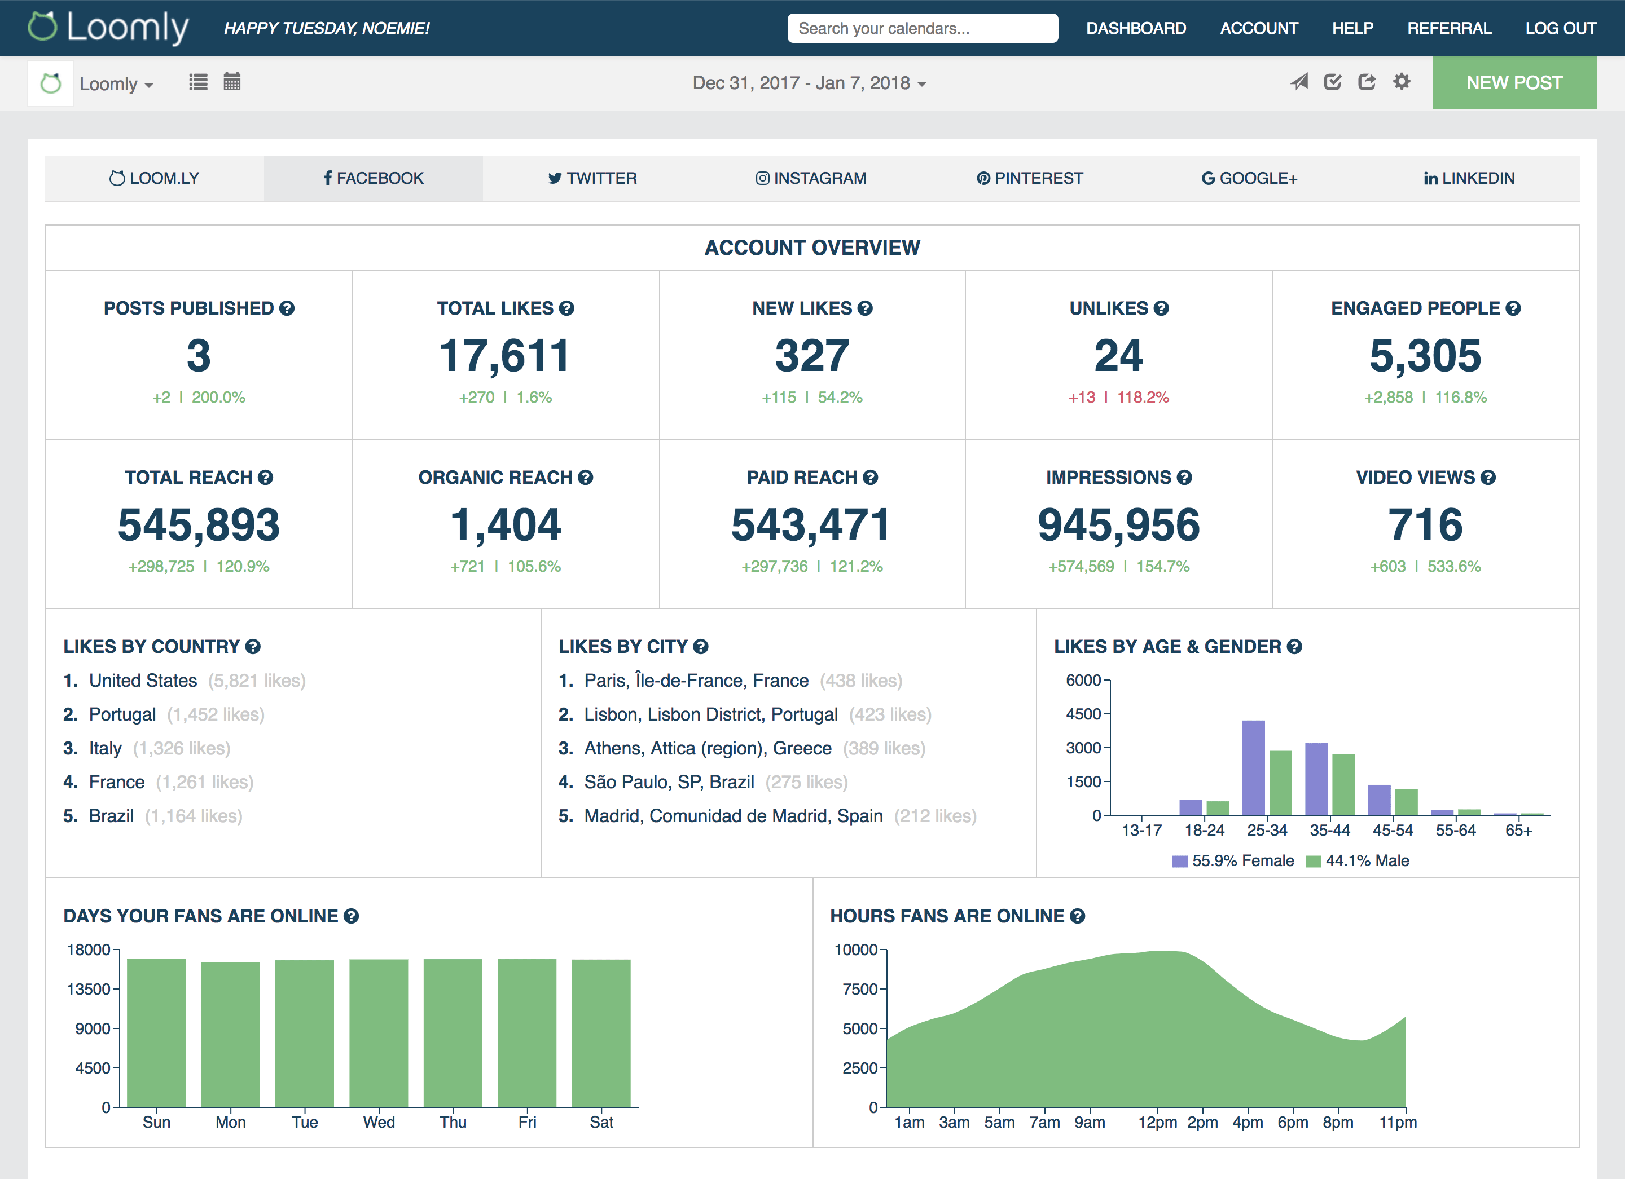The height and width of the screenshot is (1179, 1625).
Task: Click the purple Female legend swatch
Action: pyautogui.click(x=1179, y=861)
